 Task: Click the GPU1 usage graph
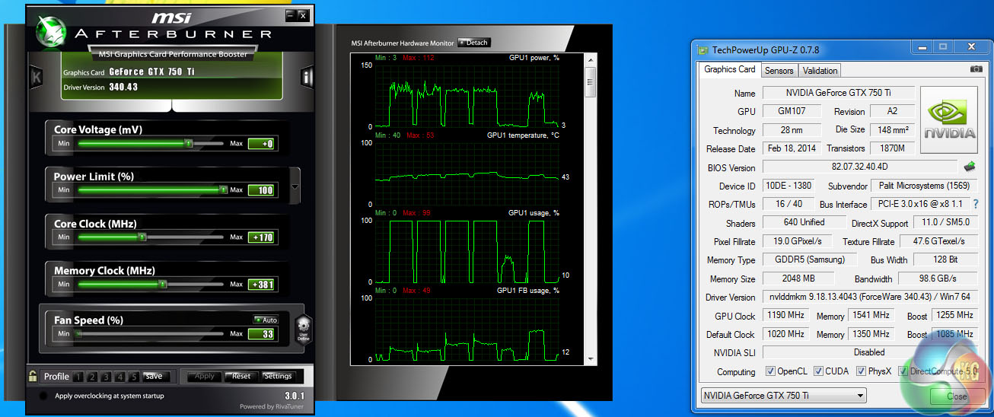pyautogui.click(x=467, y=250)
